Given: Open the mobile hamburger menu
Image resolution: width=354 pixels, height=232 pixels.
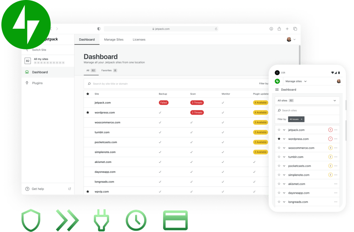Looking at the screenshot, I should (277, 90).
